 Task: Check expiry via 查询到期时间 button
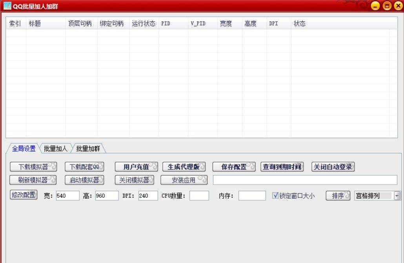tap(282, 167)
